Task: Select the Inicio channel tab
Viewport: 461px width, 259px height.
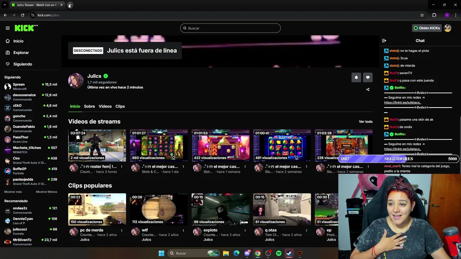Action: pos(75,106)
